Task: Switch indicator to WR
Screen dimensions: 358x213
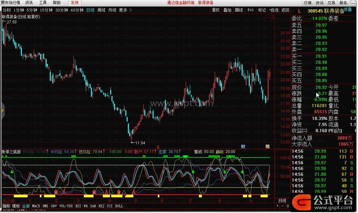Action: point(85,206)
